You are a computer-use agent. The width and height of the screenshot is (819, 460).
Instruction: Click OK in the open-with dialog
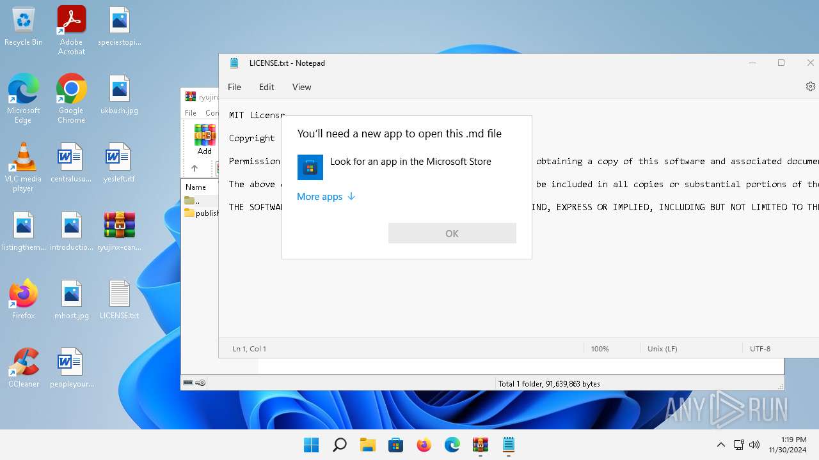[x=452, y=233]
